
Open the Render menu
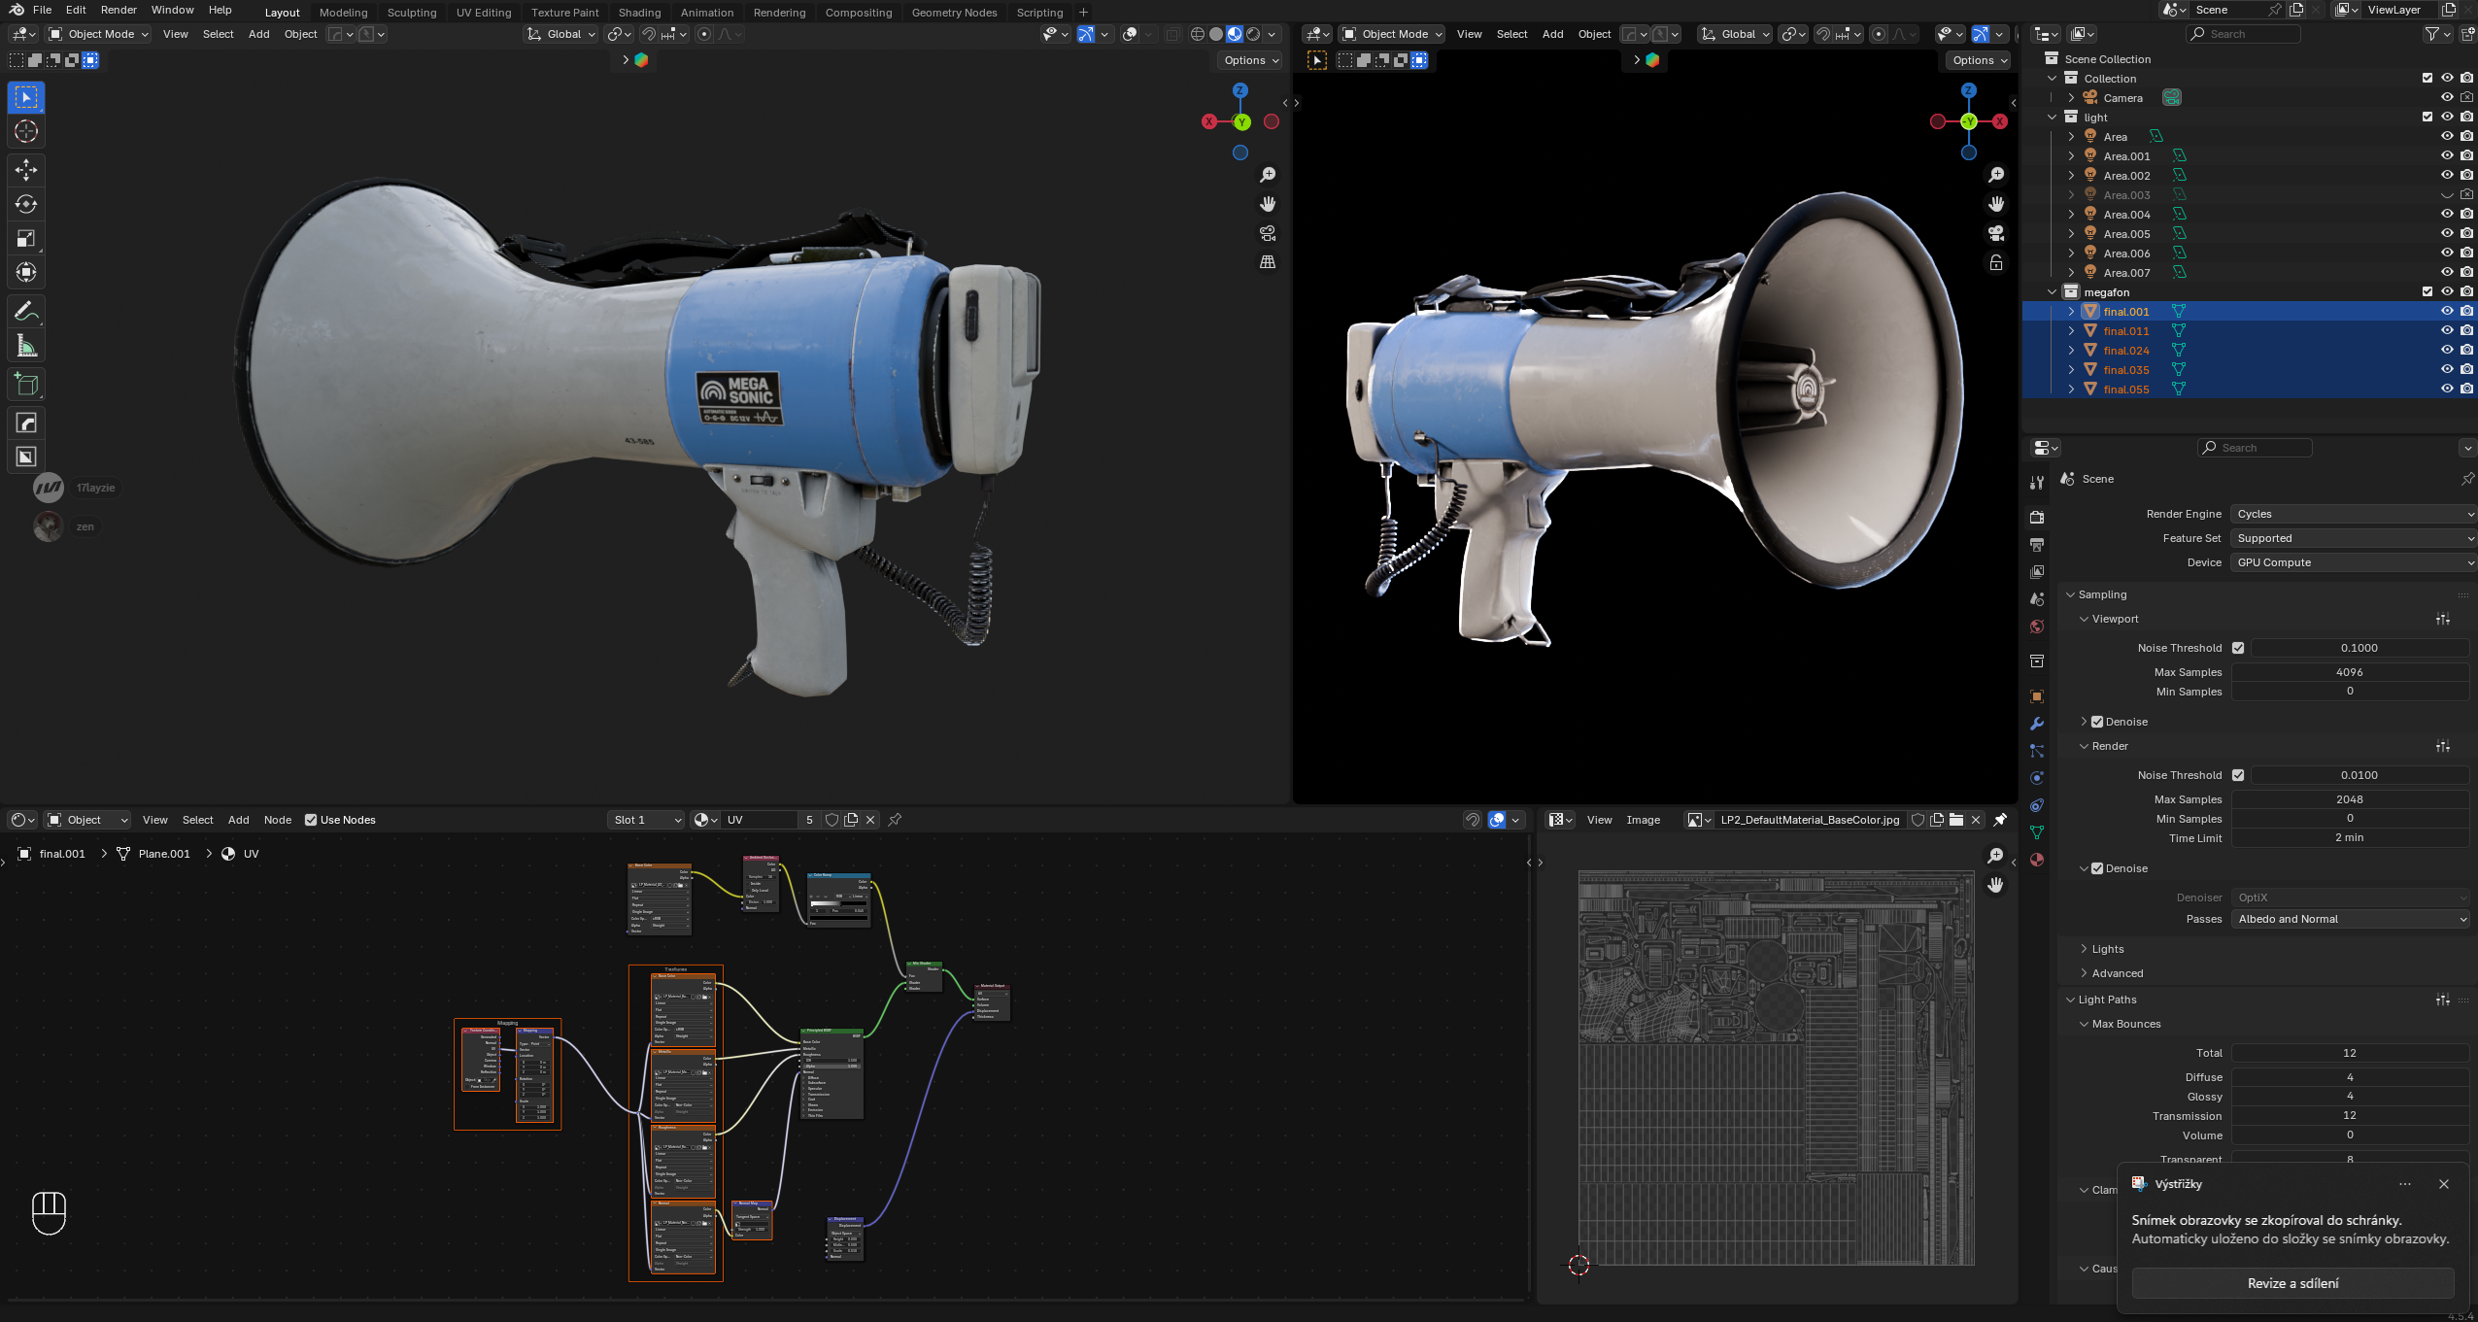pyautogui.click(x=119, y=10)
